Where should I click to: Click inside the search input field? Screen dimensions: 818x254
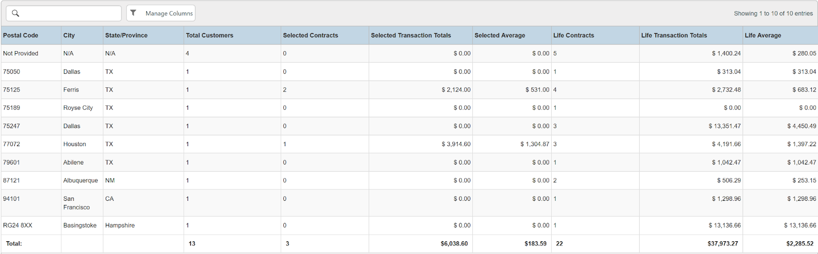click(x=69, y=13)
